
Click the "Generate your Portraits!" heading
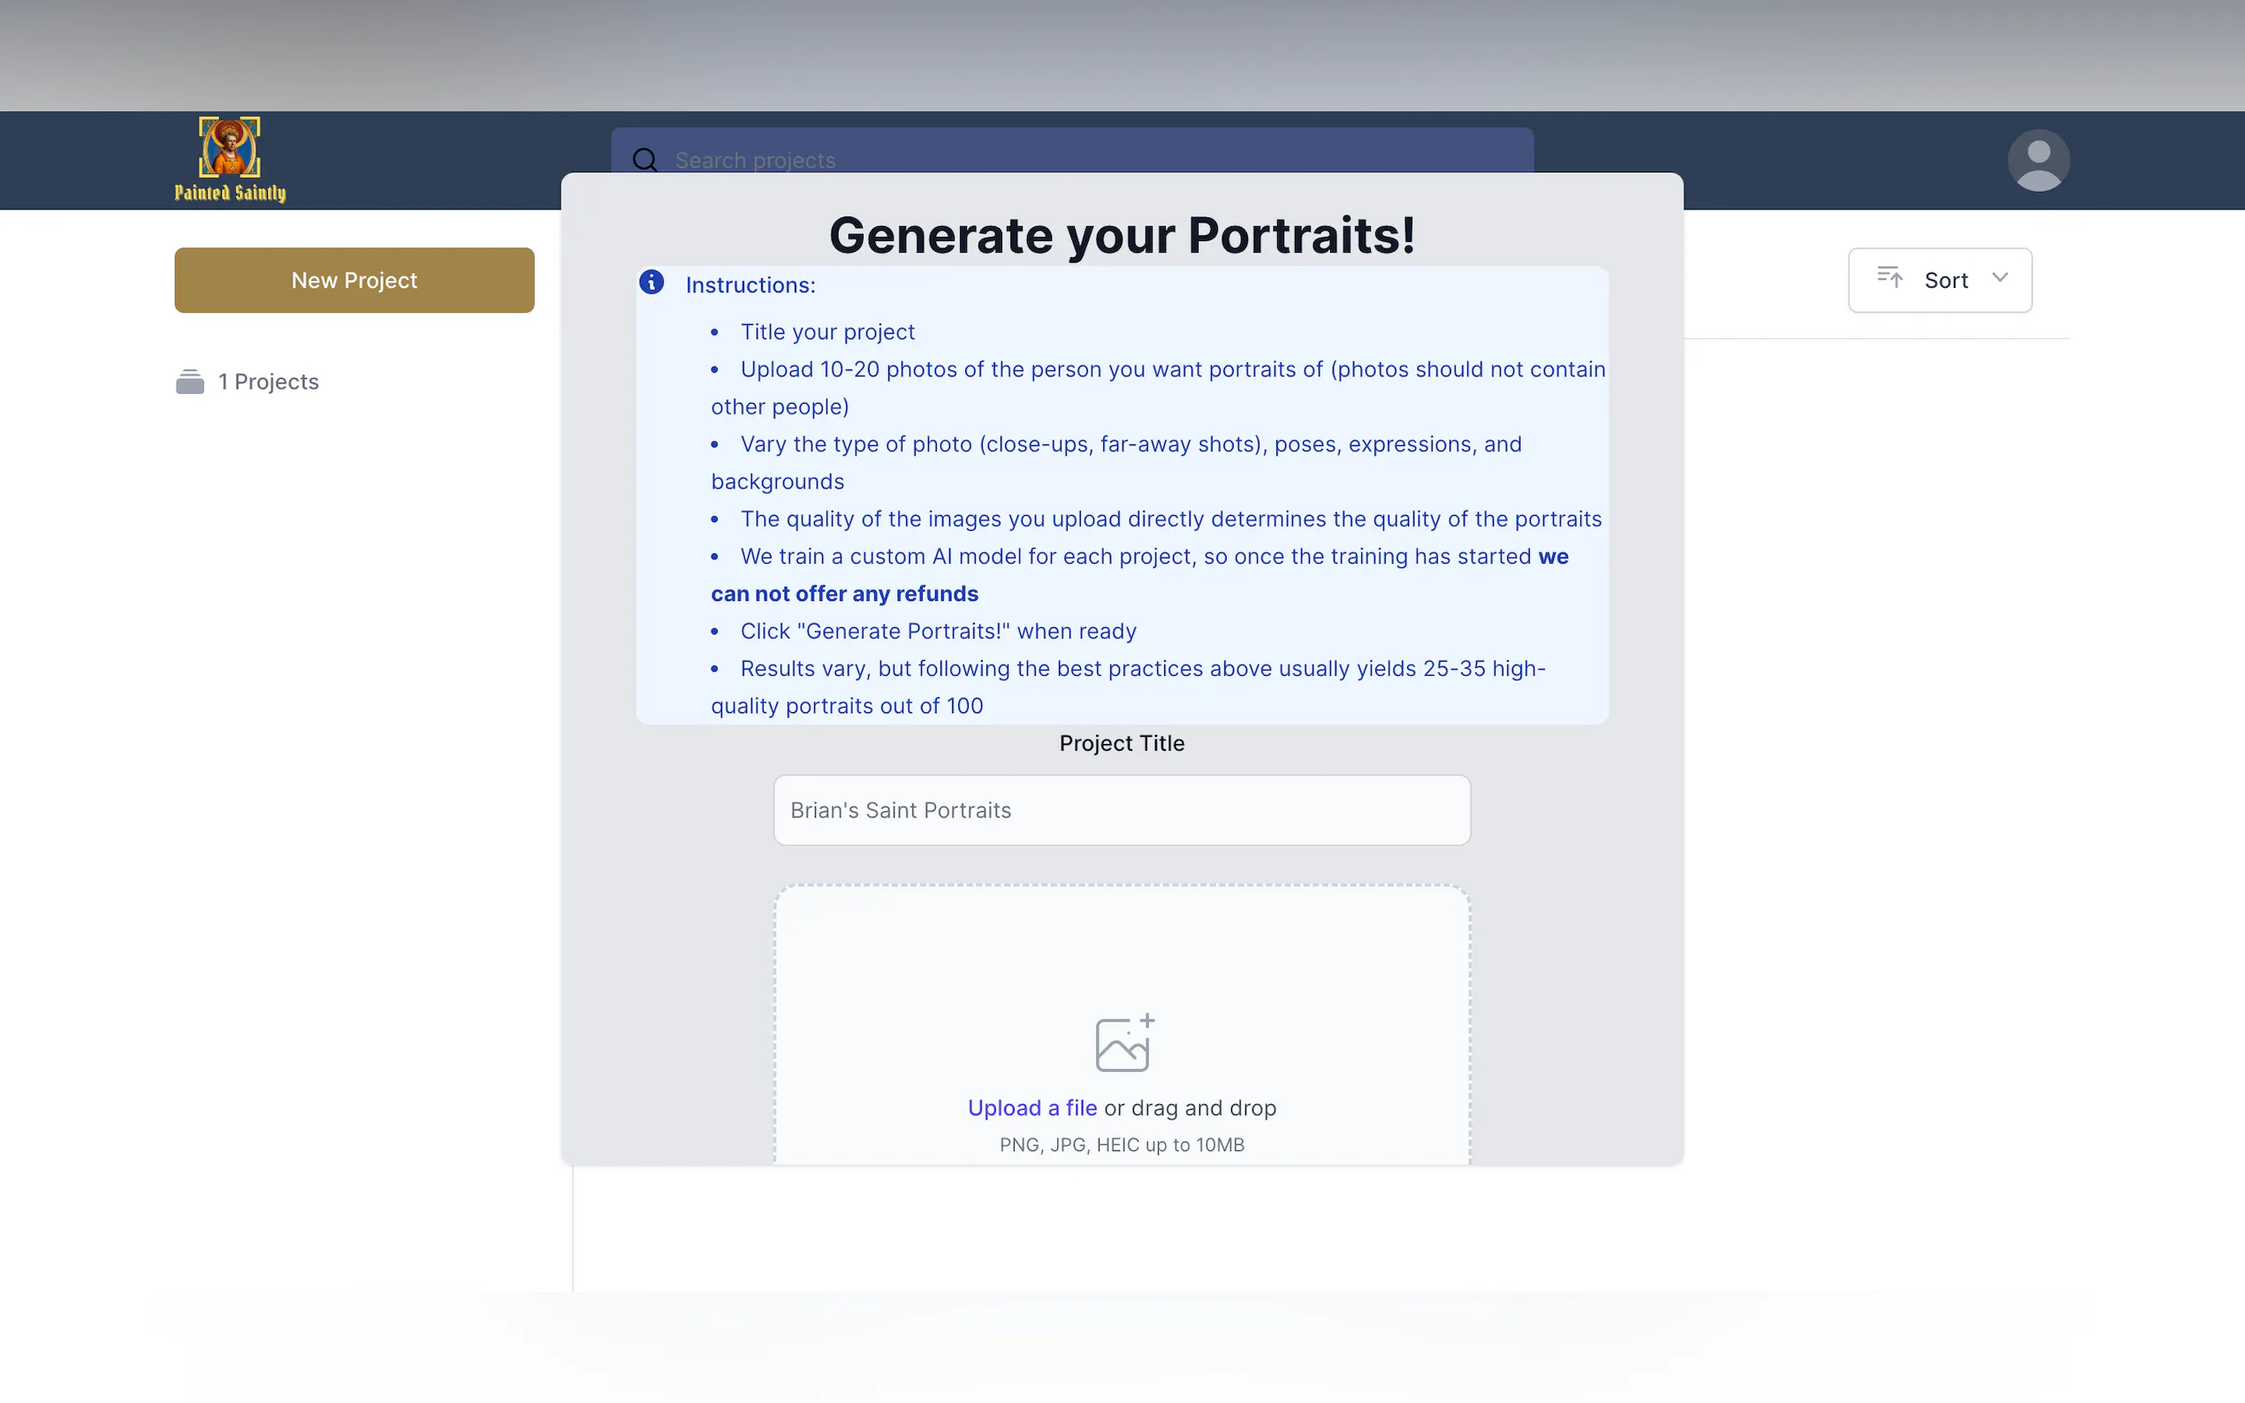click(x=1121, y=235)
